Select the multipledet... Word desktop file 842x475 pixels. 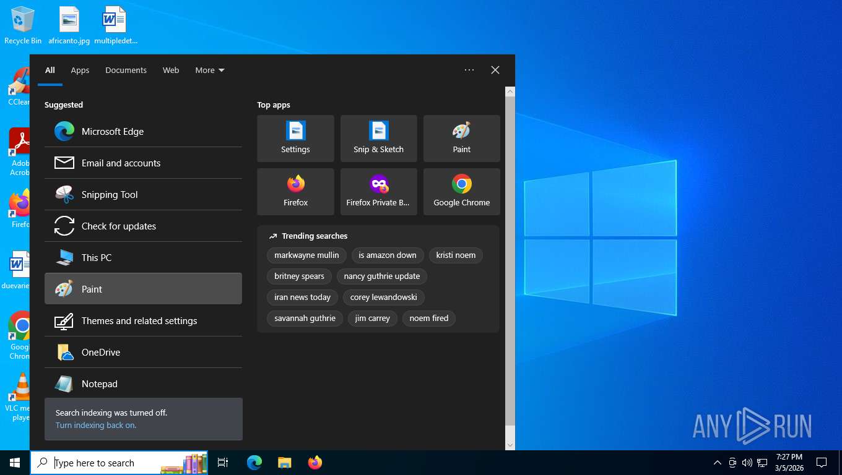115,25
